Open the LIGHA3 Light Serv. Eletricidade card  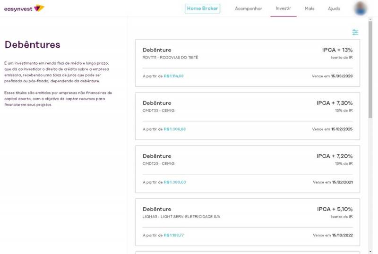[x=248, y=222]
